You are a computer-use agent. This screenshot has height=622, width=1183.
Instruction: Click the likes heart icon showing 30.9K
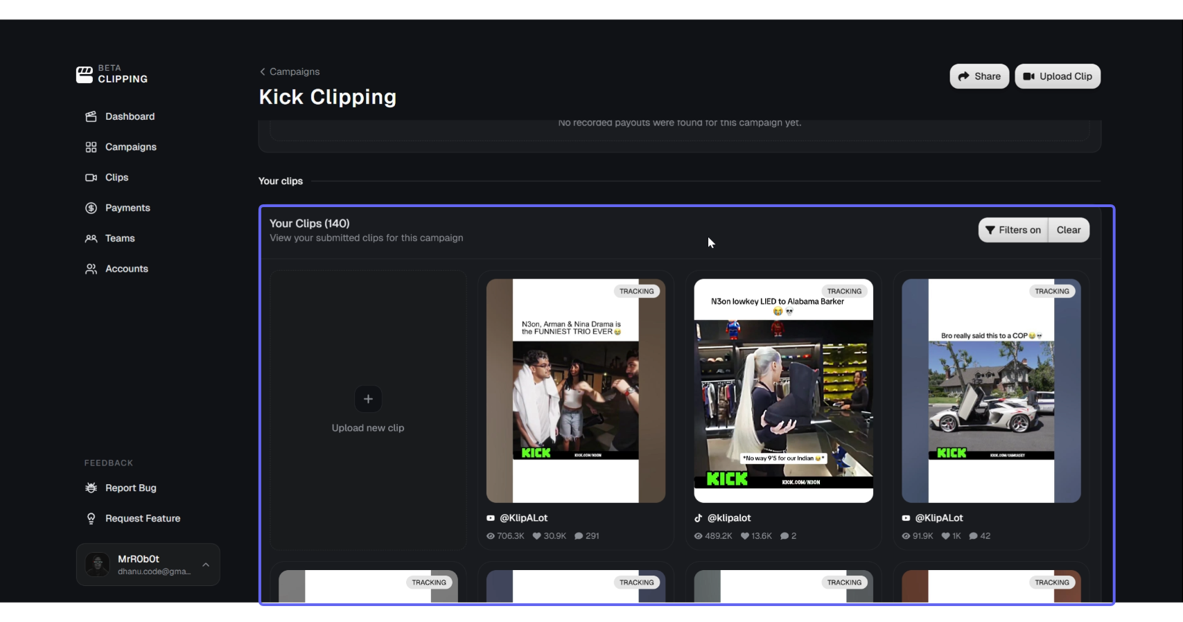pos(536,536)
